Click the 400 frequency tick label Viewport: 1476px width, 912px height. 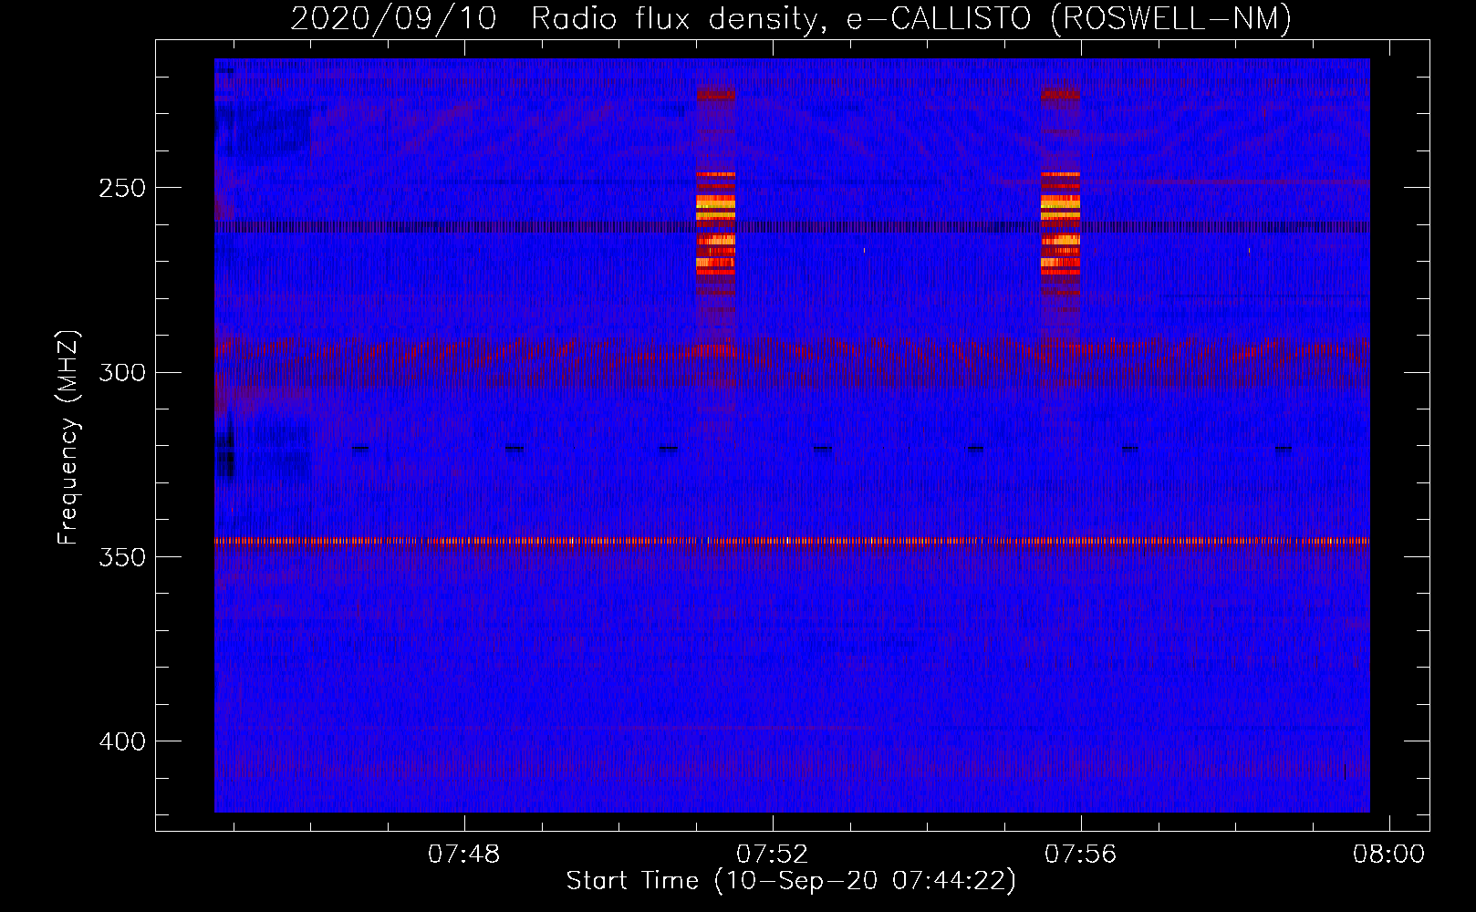(x=122, y=741)
